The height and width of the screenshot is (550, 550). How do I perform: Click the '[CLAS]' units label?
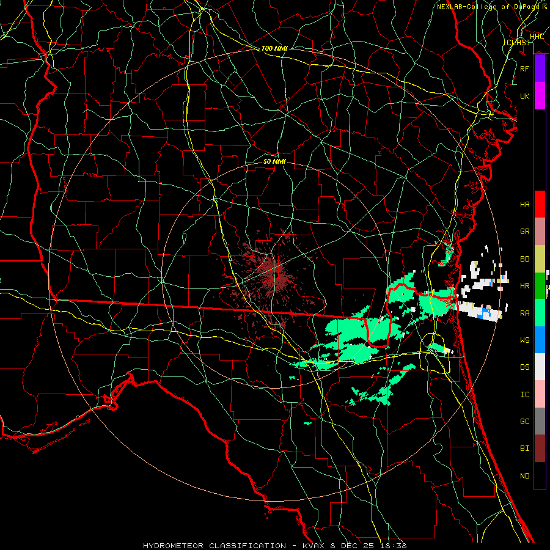517,42
